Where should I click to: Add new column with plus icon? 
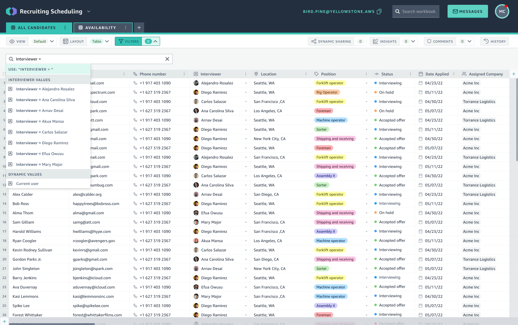click(514, 74)
